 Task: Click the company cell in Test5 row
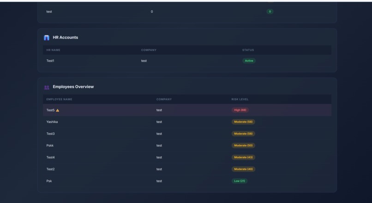pos(159,110)
